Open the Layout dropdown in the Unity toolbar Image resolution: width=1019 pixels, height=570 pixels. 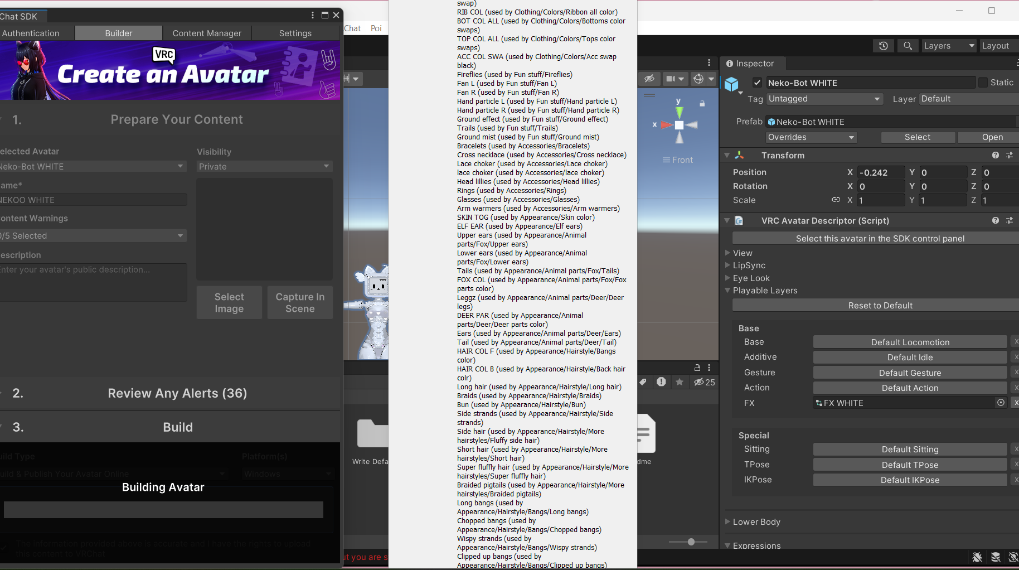pos(999,46)
